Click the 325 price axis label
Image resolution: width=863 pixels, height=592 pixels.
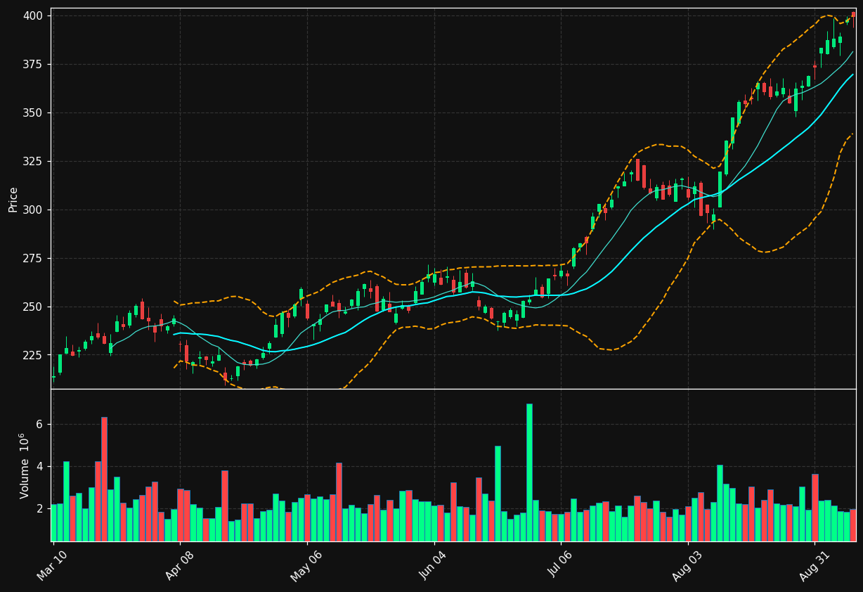32,162
